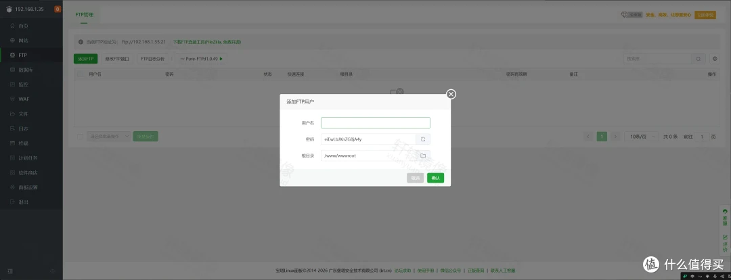The height and width of the screenshot is (280, 731).
Task: Open 评价 feedback side tab
Action: 725,243
